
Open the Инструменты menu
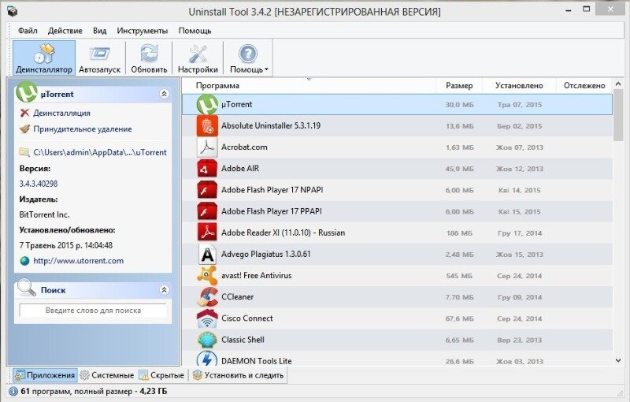coord(143,31)
